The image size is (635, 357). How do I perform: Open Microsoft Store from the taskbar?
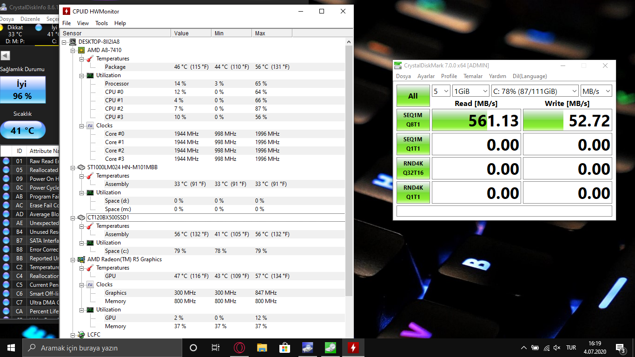(x=285, y=348)
